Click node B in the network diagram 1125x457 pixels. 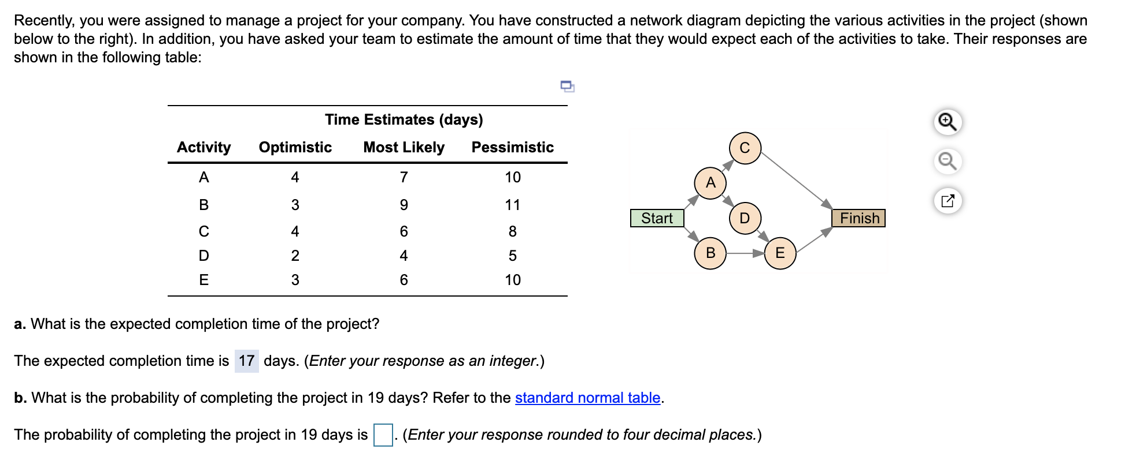710,252
